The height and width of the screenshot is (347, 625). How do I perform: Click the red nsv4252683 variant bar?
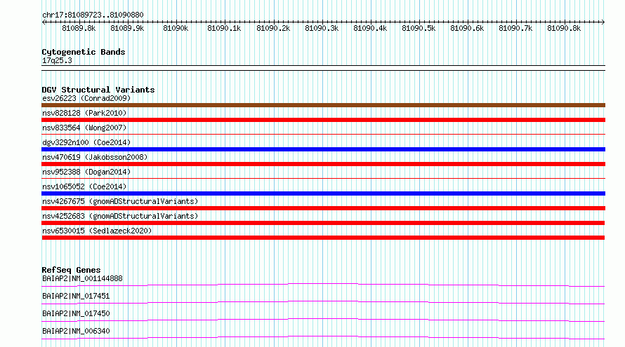pos(323,223)
